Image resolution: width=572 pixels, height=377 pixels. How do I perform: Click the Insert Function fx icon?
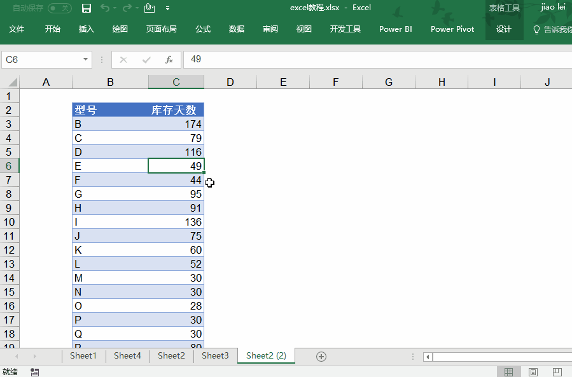click(169, 60)
